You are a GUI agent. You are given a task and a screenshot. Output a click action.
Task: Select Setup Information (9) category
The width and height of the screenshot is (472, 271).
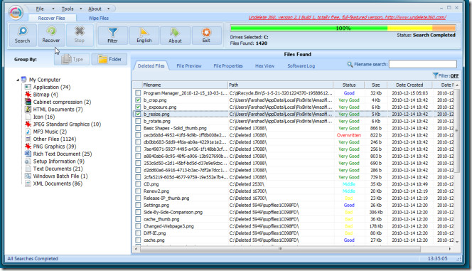pos(59,161)
